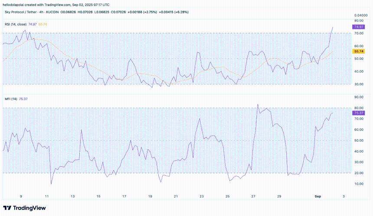Click the TradingView logo icon
The height and width of the screenshot is (216, 373).
pos(7,208)
